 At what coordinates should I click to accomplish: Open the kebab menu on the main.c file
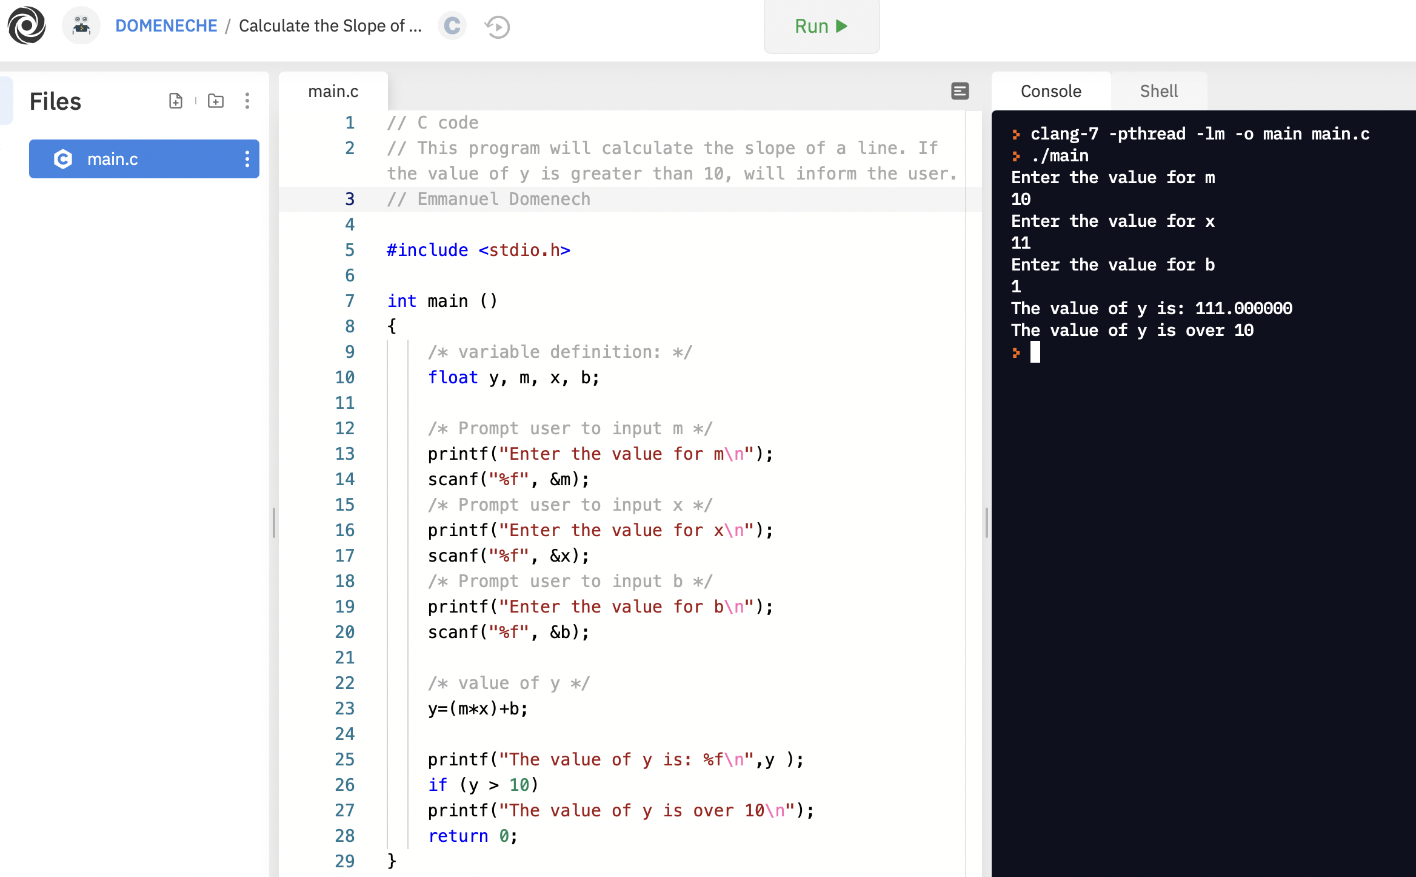pos(247,159)
